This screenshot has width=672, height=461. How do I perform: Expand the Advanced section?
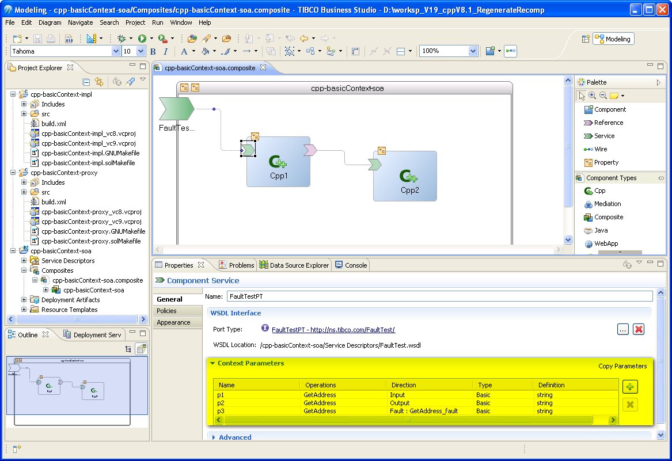pos(214,437)
